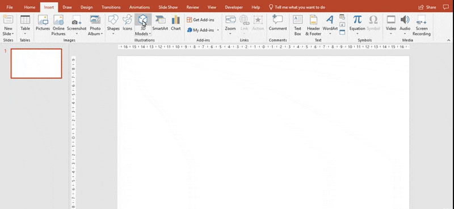This screenshot has height=209, width=454.
Task: Click the Date & Time icon
Action: (x=342, y=17)
